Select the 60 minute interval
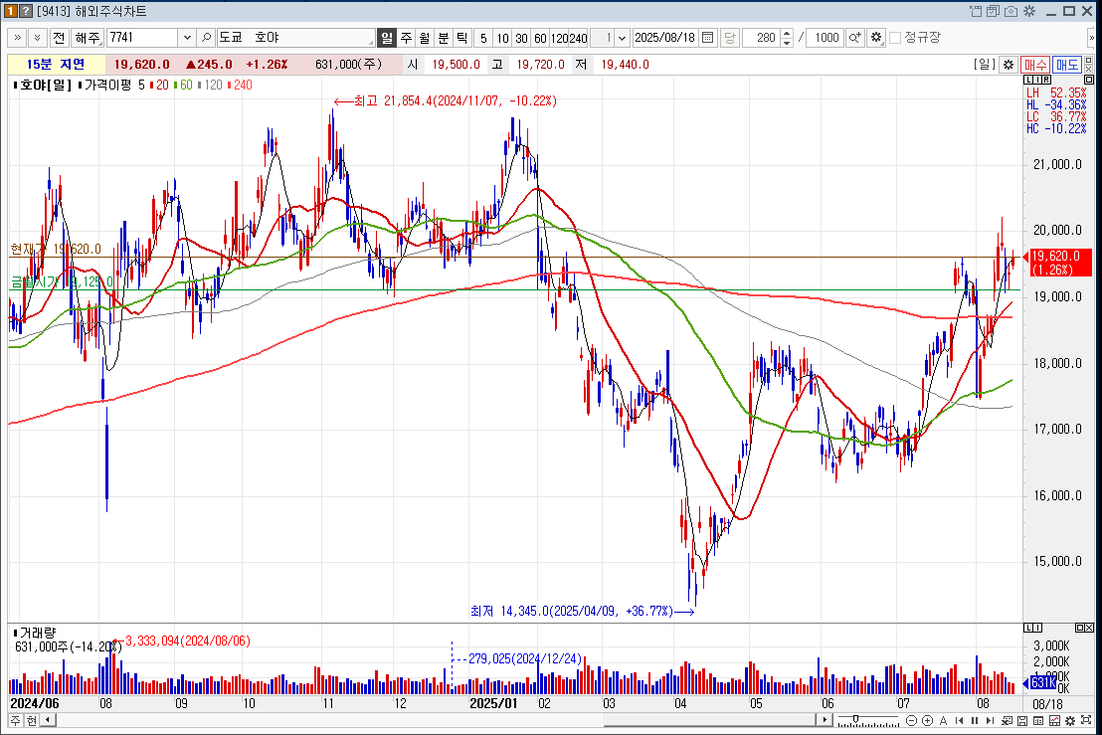The image size is (1102, 735). (540, 38)
